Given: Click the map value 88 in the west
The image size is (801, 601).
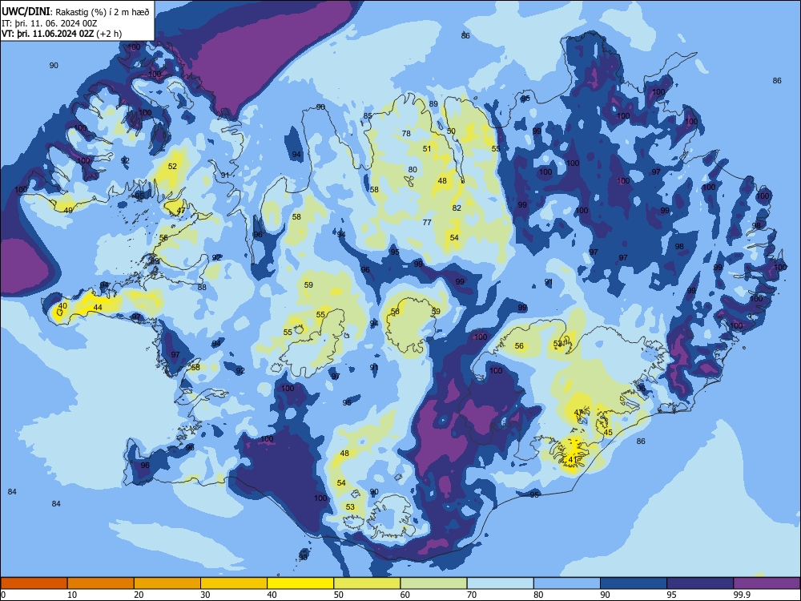Looking at the screenshot, I should click(203, 287).
